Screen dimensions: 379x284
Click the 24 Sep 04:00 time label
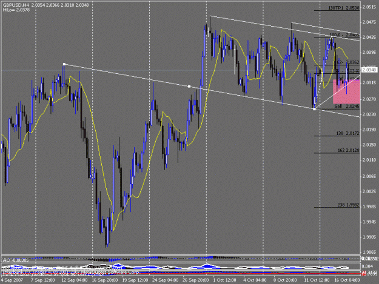(x=166, y=280)
